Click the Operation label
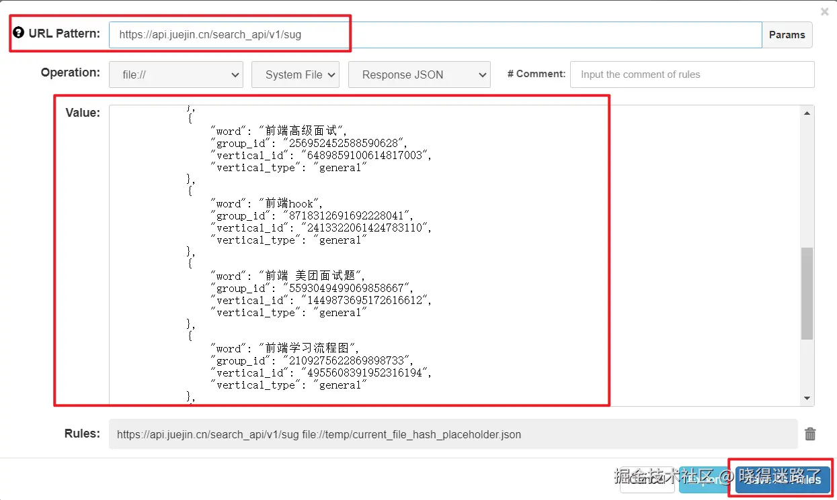Viewport: 837px width, 500px height. tap(71, 72)
